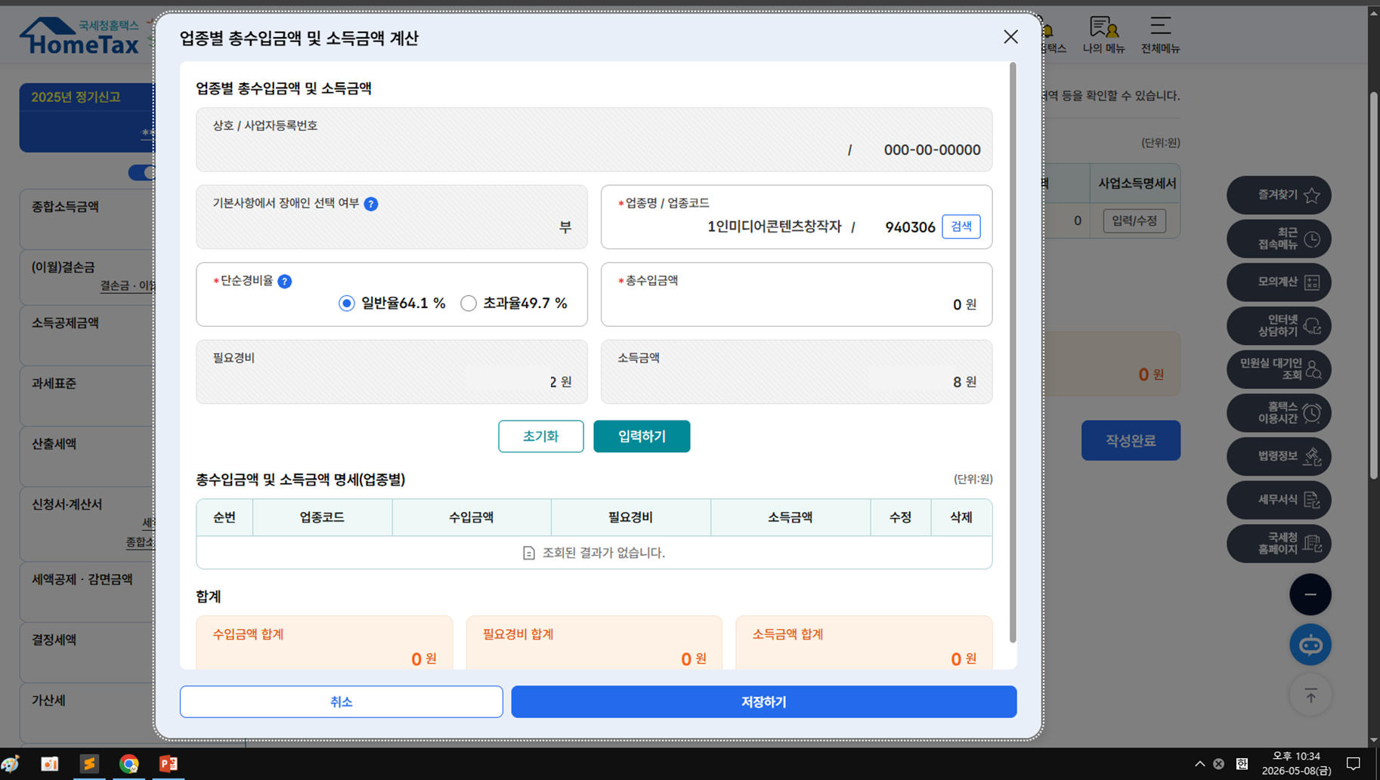1380x780 pixels.
Task: Click the scroll-to-top arrow button
Action: 1310,695
